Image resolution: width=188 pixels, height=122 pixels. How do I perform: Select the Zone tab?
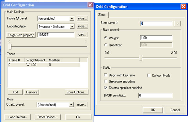click(x=102, y=15)
